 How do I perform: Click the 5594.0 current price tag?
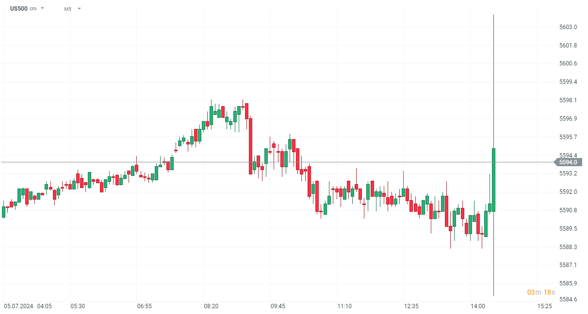point(568,162)
